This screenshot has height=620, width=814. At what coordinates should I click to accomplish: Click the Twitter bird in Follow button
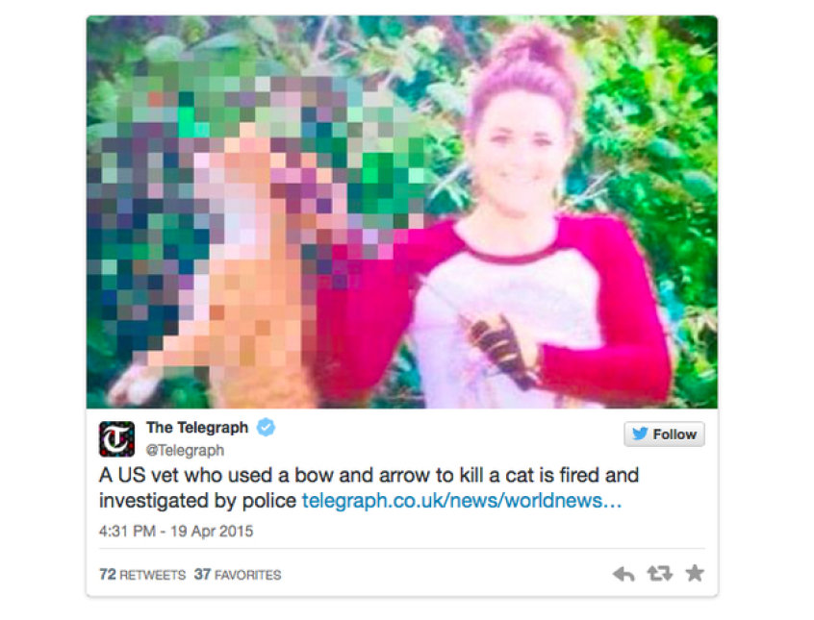click(640, 434)
